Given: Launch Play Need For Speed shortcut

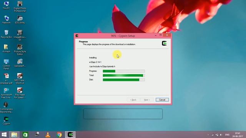Looking at the screenshot, I should tap(20, 93).
